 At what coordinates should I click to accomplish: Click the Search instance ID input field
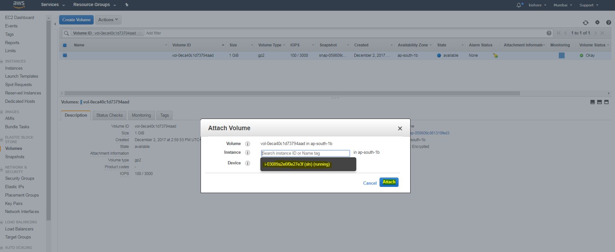click(x=305, y=153)
